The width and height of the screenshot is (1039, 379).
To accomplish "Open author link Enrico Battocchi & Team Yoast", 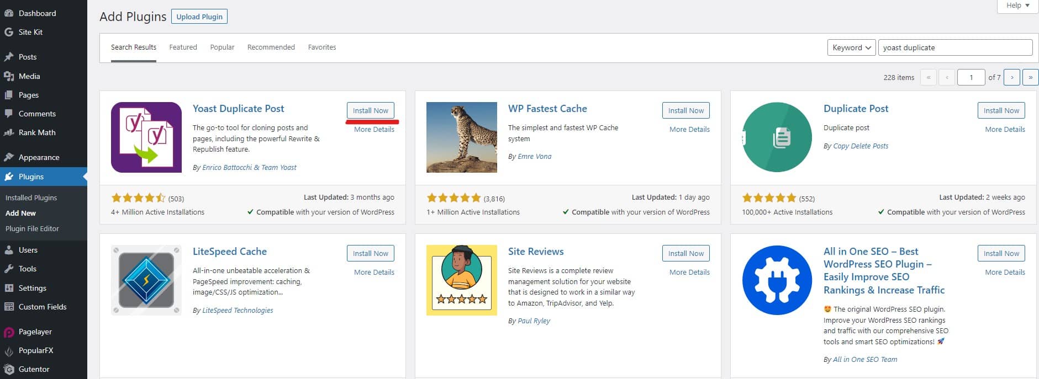I will tap(249, 167).
